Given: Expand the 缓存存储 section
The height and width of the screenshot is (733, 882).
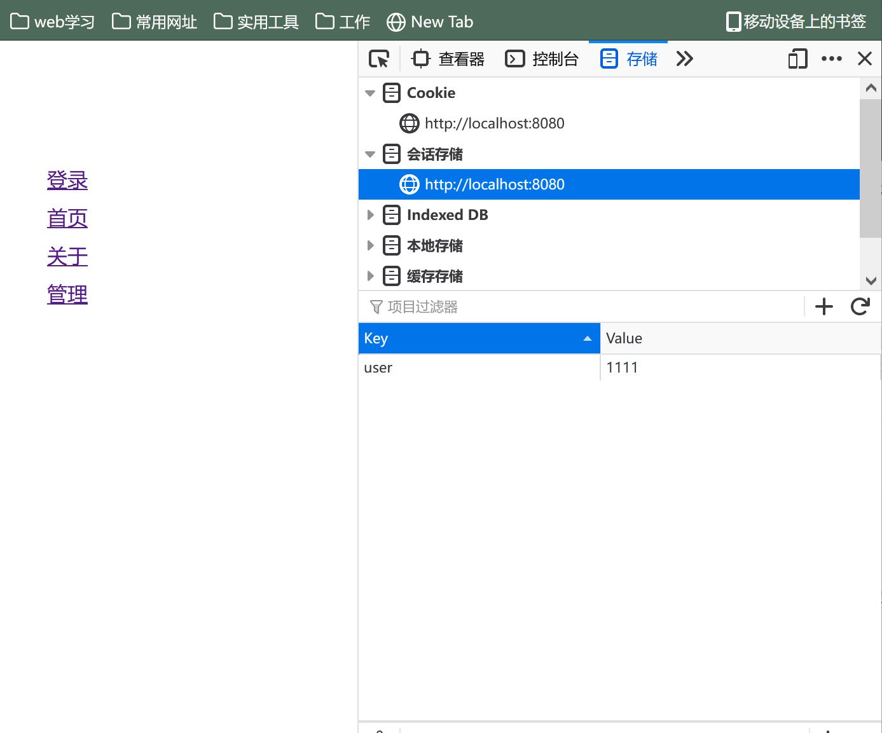Looking at the screenshot, I should 370,276.
